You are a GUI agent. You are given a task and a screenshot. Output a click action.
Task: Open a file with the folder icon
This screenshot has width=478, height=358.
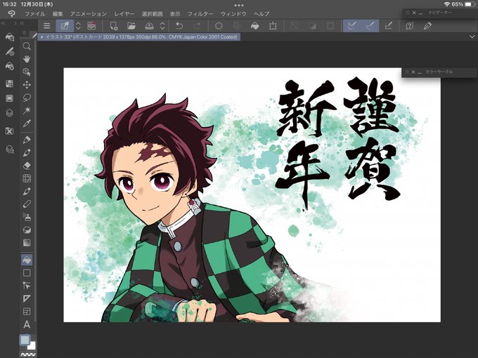click(x=131, y=26)
